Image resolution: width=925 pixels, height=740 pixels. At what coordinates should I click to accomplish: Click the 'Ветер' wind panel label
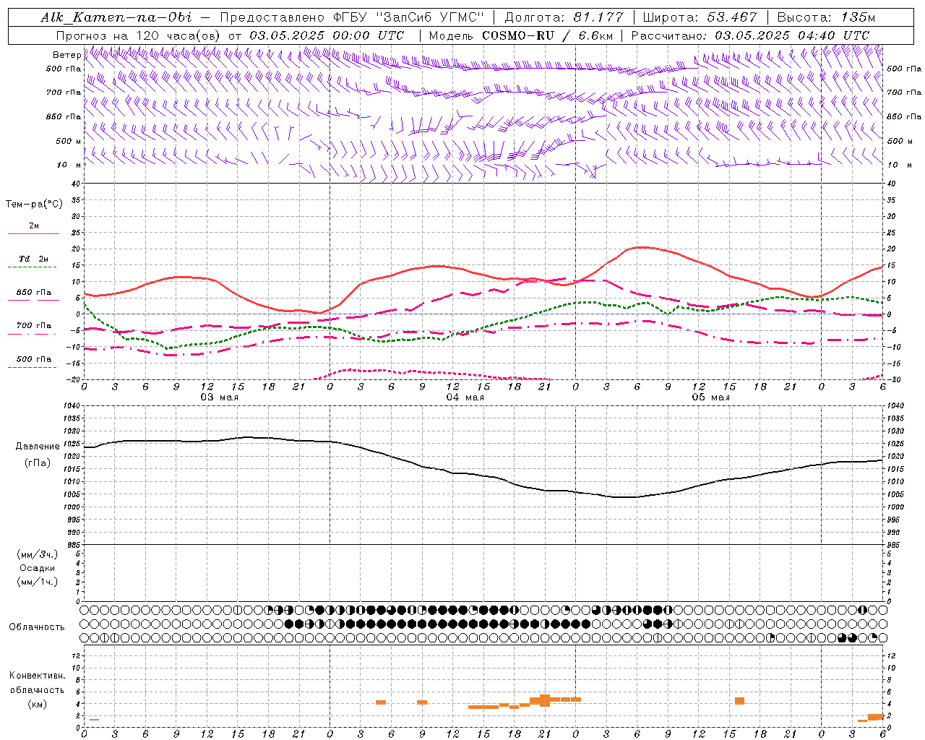(x=66, y=55)
